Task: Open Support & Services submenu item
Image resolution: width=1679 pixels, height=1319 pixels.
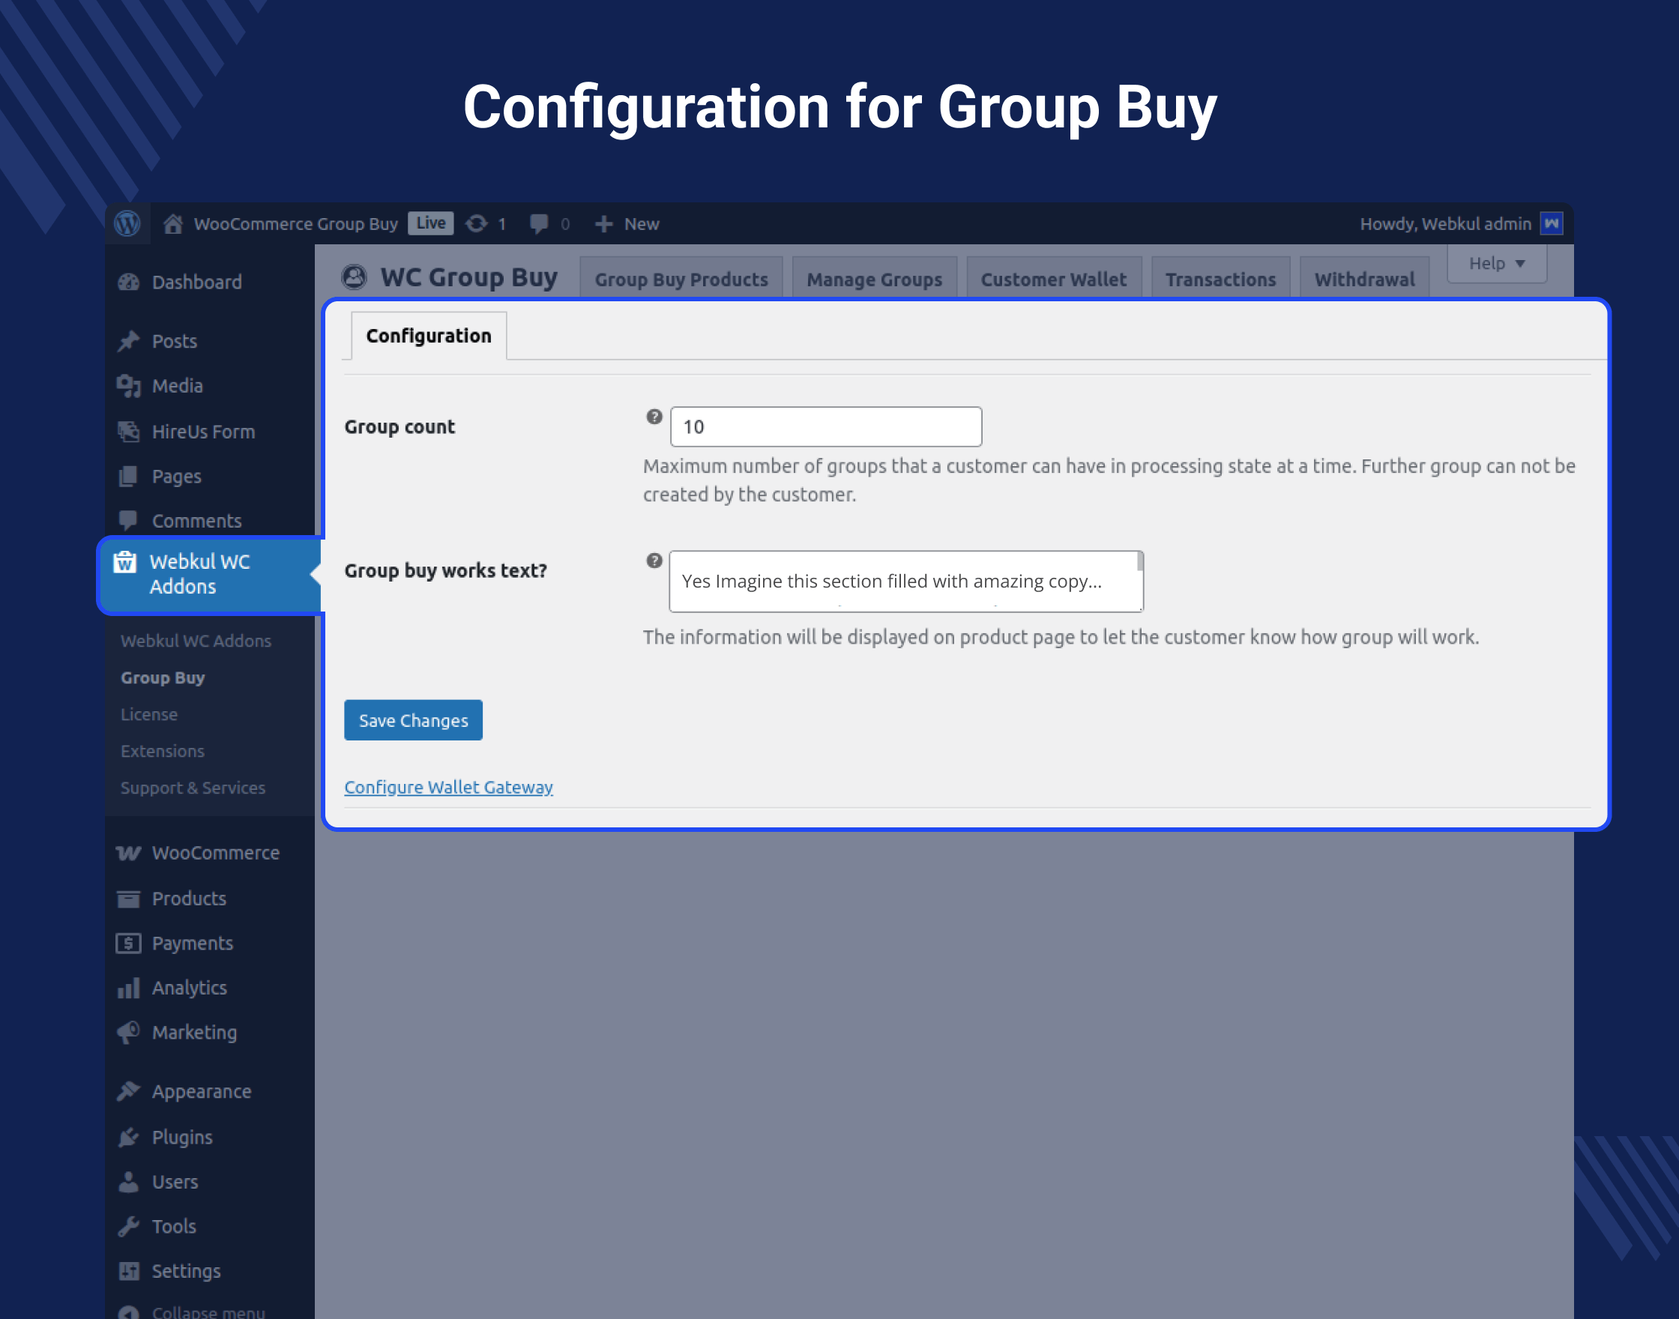Action: tap(193, 788)
